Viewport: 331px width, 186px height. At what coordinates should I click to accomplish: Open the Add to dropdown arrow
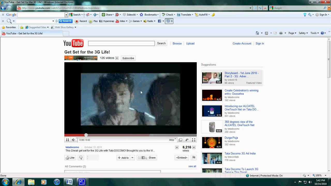coord(132,158)
